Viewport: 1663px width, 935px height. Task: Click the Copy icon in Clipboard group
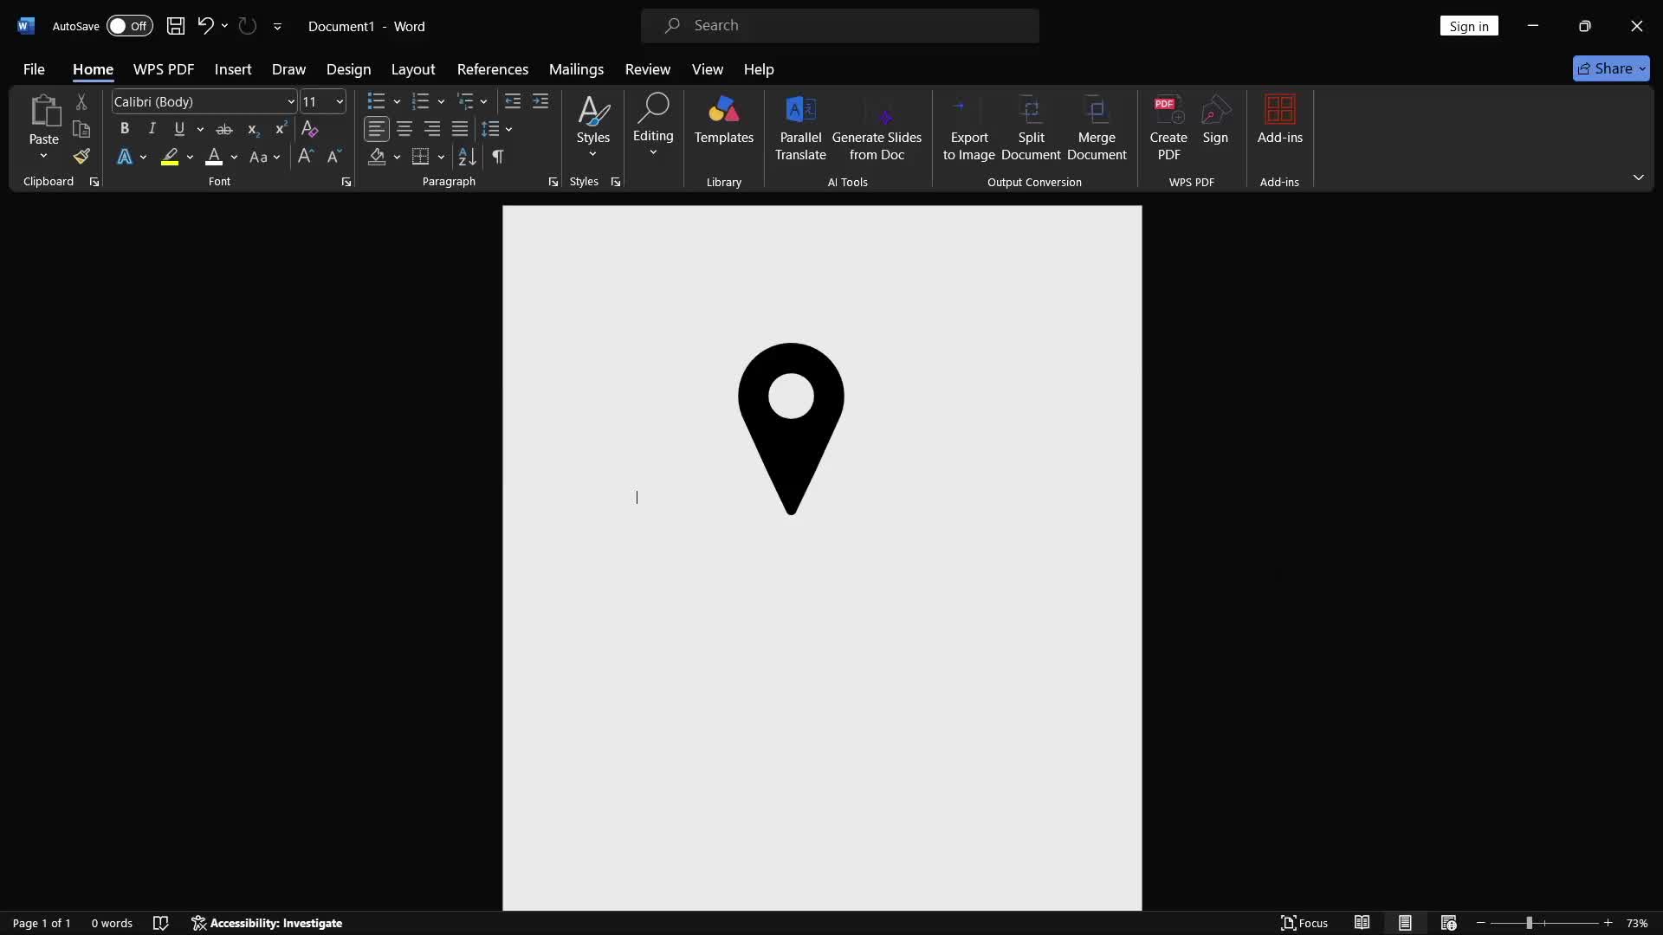81,129
